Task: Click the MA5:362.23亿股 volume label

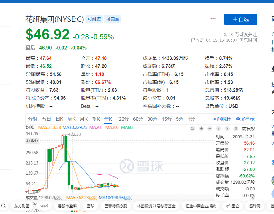Action: tap(81, 198)
